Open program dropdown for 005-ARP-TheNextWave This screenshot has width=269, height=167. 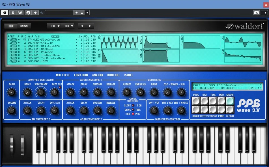point(77,55)
